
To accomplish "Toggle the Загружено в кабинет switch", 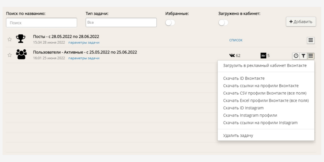I will pos(223,23).
